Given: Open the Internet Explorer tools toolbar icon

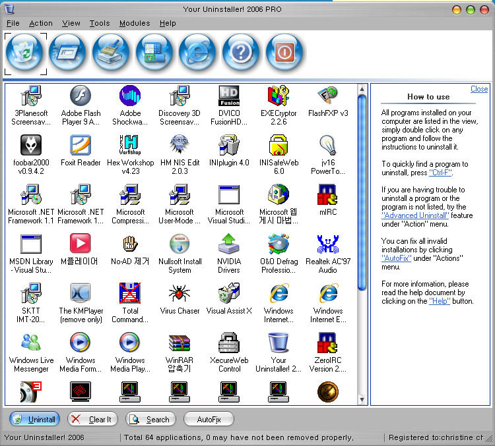Looking at the screenshot, I should (197, 52).
